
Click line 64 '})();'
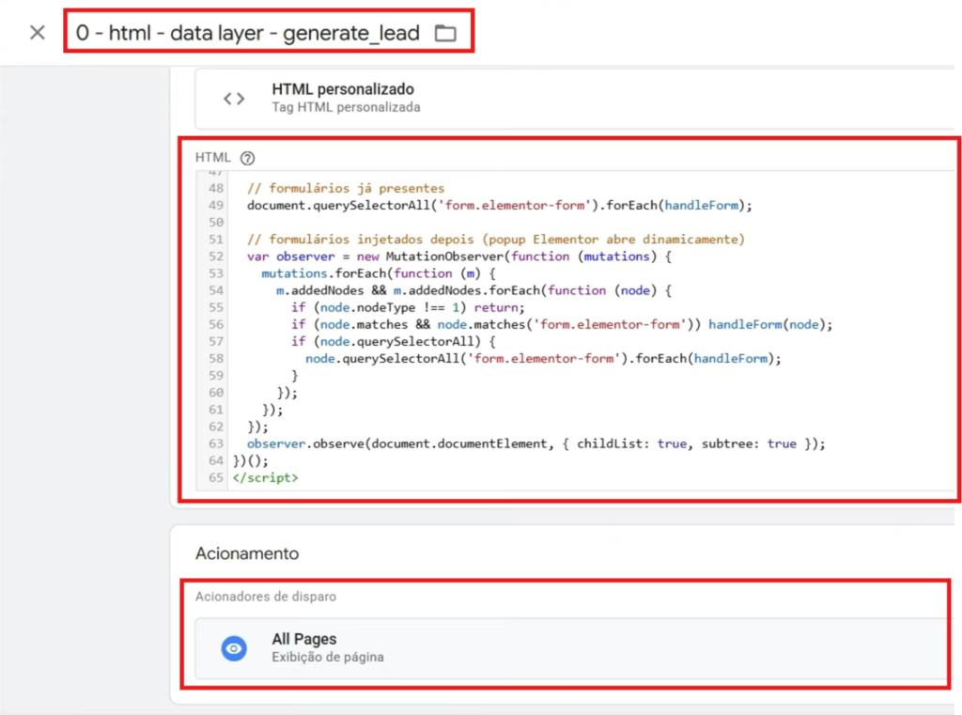coord(250,461)
